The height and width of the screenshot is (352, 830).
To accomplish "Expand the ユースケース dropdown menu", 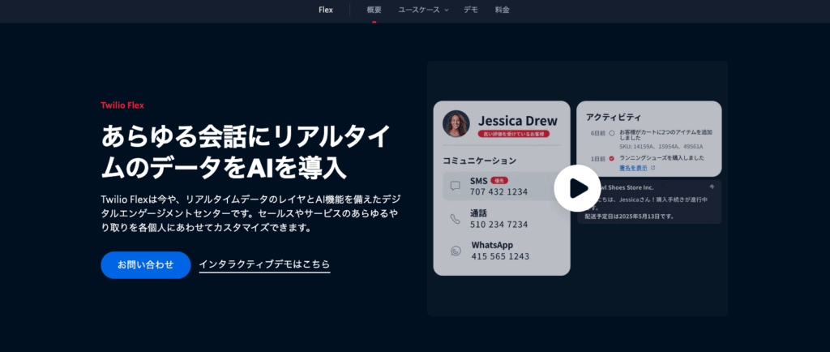I will coord(419,10).
